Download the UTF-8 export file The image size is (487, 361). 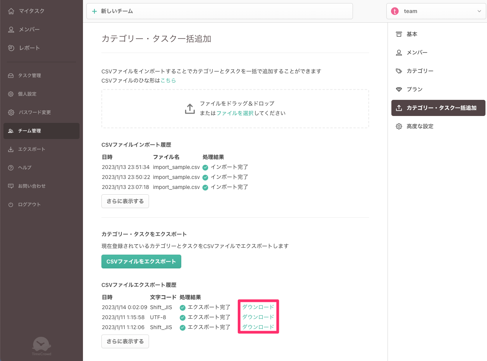(x=258, y=317)
